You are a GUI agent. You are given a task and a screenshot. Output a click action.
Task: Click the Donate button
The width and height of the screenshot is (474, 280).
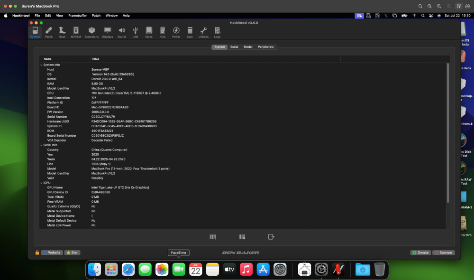(x=420, y=252)
